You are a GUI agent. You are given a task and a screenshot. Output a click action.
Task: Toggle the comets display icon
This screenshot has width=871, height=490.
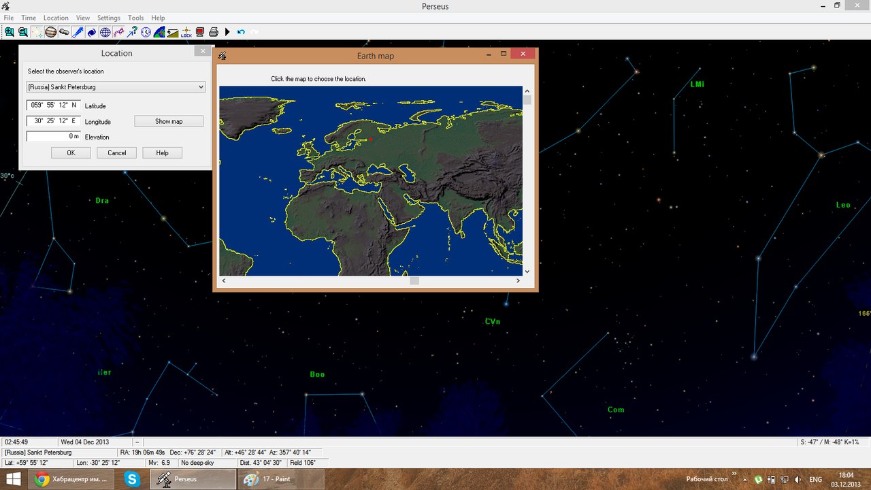coord(78,32)
